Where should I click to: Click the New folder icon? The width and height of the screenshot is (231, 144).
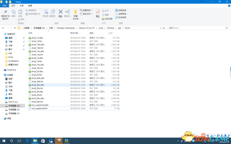point(76,12)
